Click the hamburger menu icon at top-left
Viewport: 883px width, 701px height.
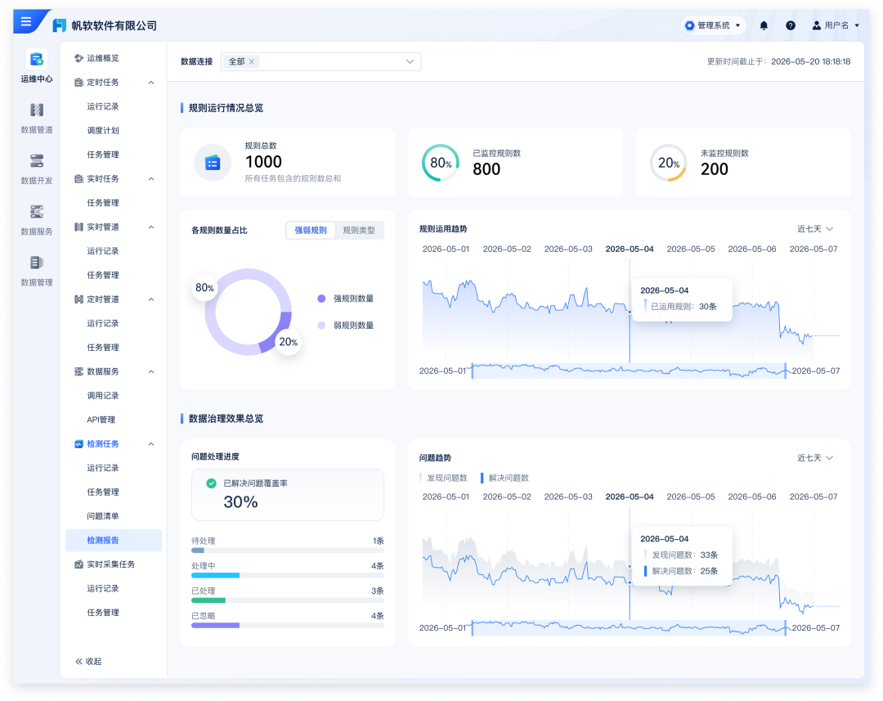pos(26,21)
